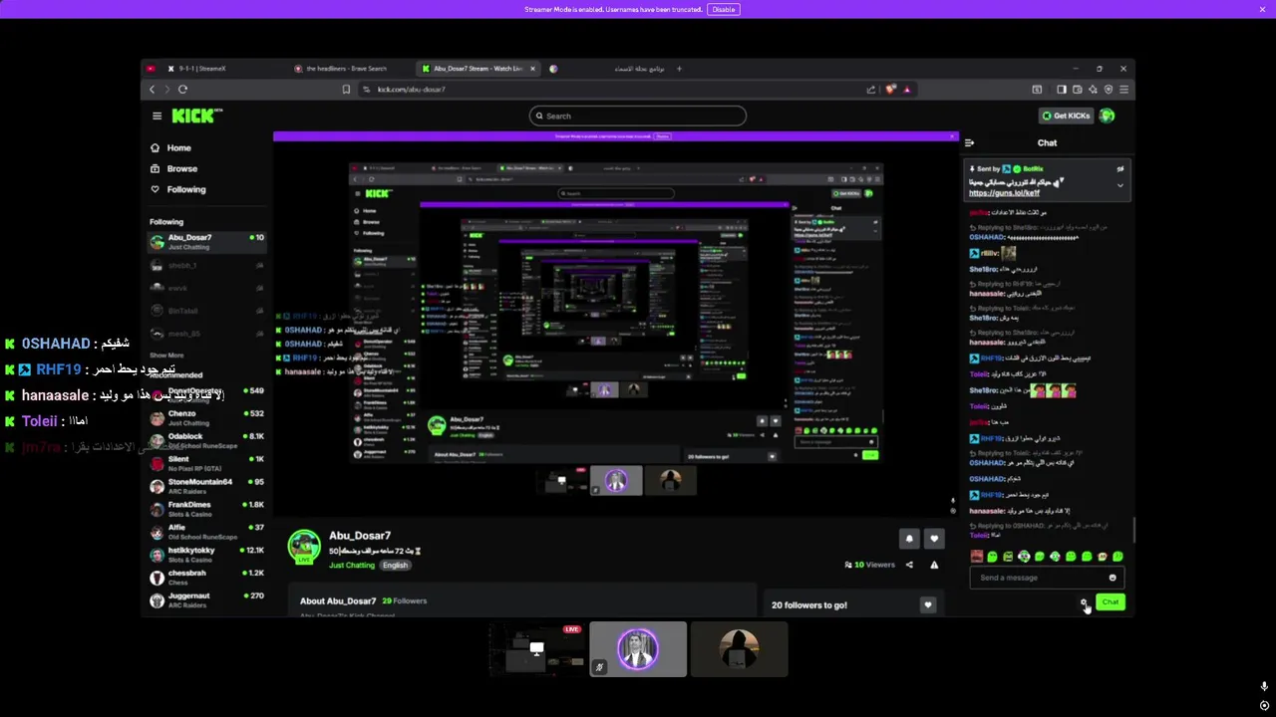Click 29 Followers text under About

click(404, 600)
